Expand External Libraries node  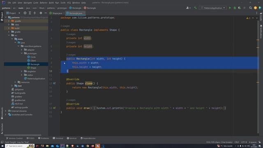click(x=6, y=111)
